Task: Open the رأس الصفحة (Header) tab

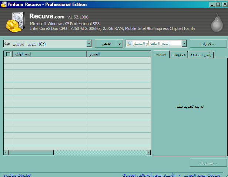Action: 201,55
